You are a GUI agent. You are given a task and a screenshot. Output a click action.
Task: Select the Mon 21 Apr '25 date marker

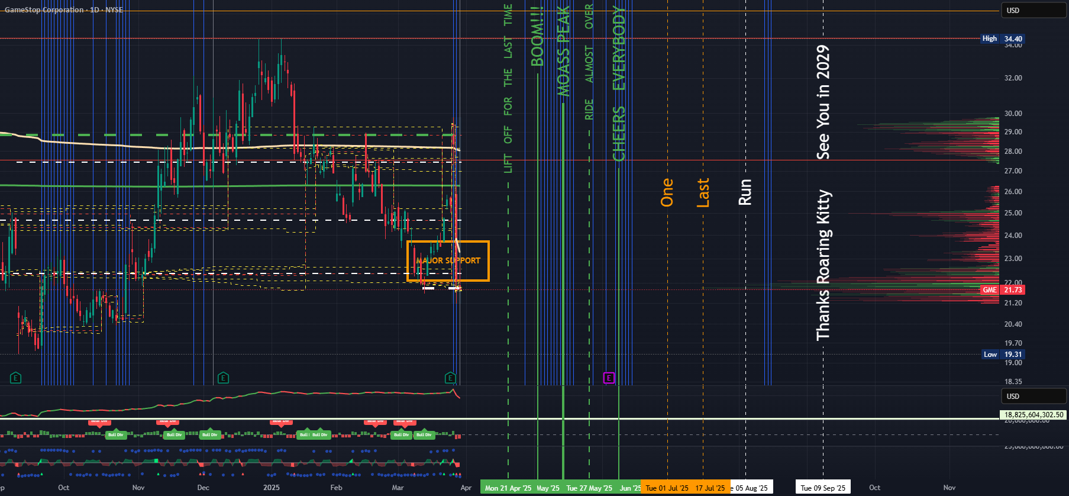click(508, 488)
